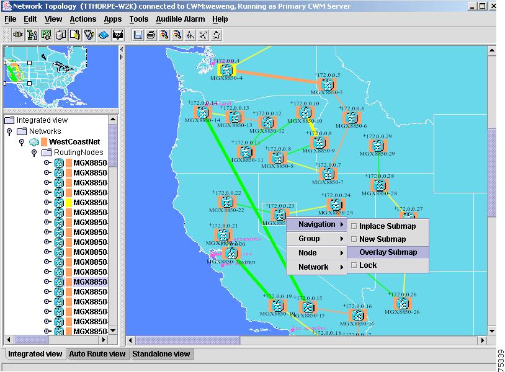The image size is (505, 372).
Task: Click the connector-shaped first toolbar icon
Action: point(18,35)
